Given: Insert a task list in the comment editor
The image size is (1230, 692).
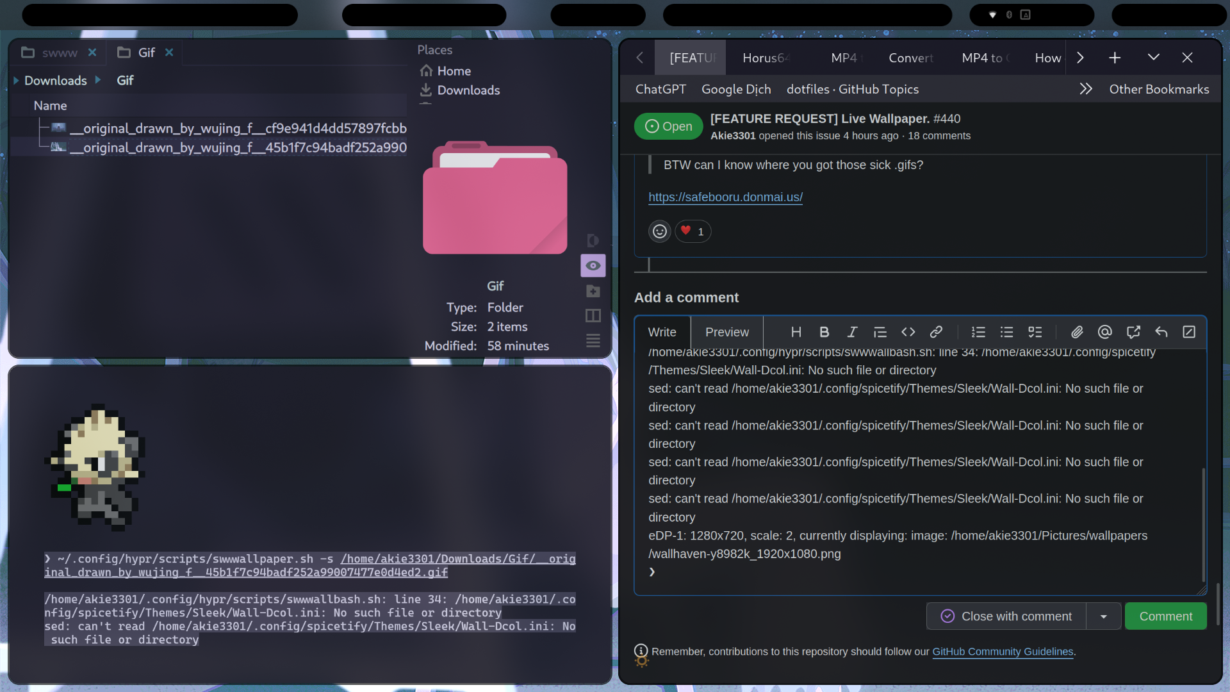Looking at the screenshot, I should [x=1035, y=332].
